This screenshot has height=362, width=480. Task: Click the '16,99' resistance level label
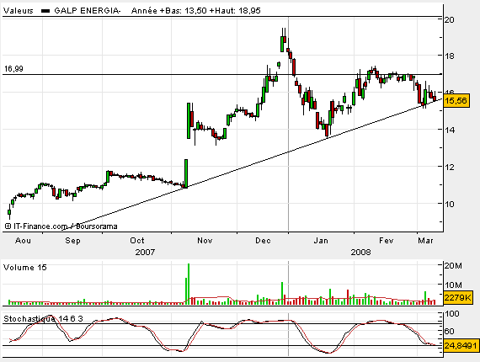[13, 69]
